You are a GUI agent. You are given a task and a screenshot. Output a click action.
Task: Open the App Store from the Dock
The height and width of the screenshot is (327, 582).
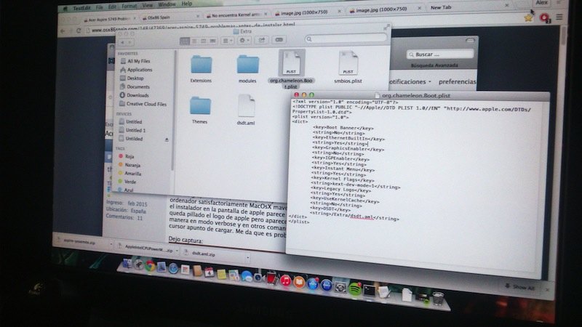point(313,284)
